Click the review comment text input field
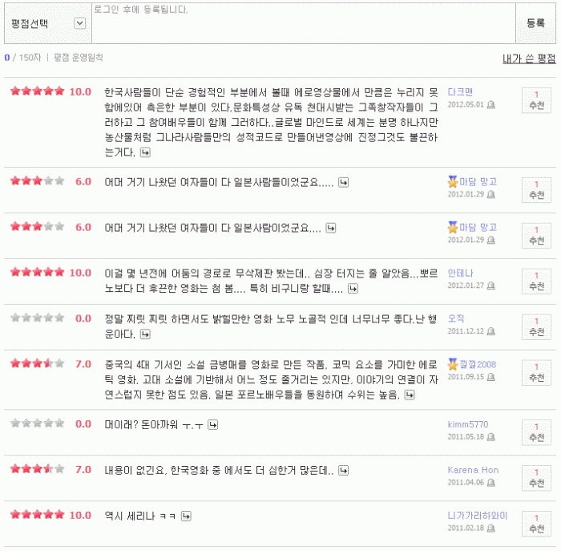The width and height of the screenshot is (561, 551). point(303,24)
